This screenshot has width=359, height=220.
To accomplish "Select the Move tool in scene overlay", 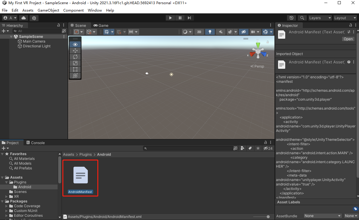I will click(x=75, y=51).
